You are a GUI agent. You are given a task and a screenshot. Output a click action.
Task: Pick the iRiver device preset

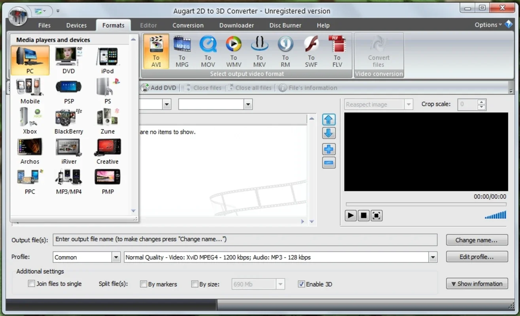point(69,151)
